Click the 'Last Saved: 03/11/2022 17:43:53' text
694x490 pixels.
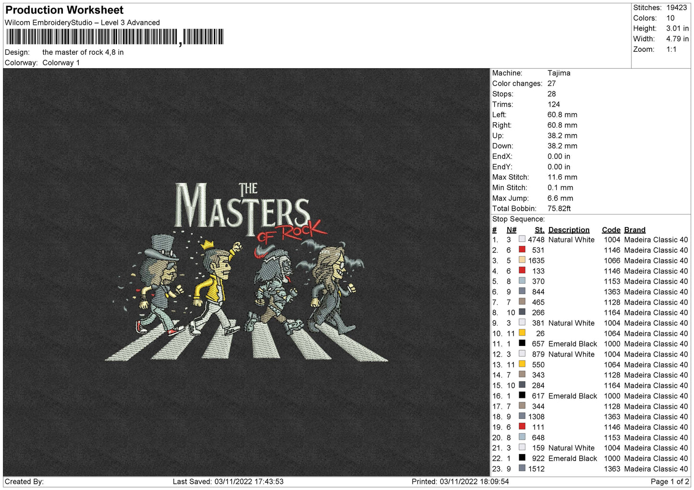coord(228,481)
